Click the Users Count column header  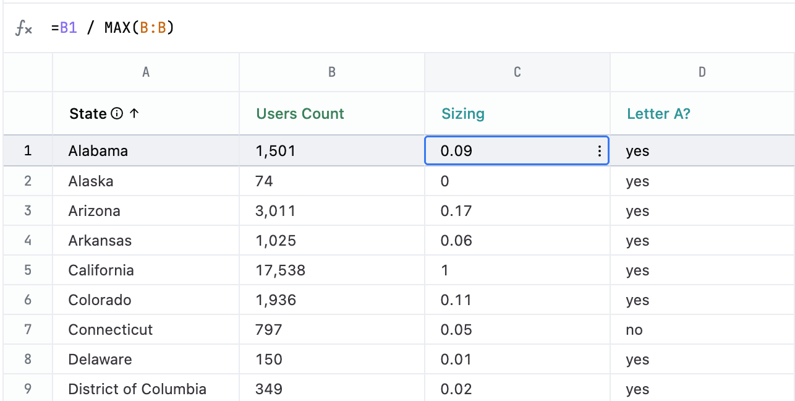click(x=300, y=114)
